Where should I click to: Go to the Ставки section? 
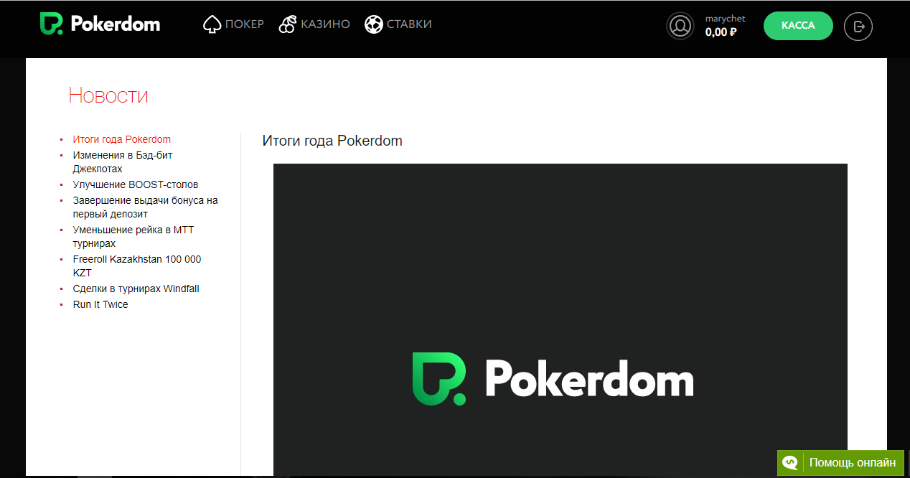pyautogui.click(x=409, y=24)
